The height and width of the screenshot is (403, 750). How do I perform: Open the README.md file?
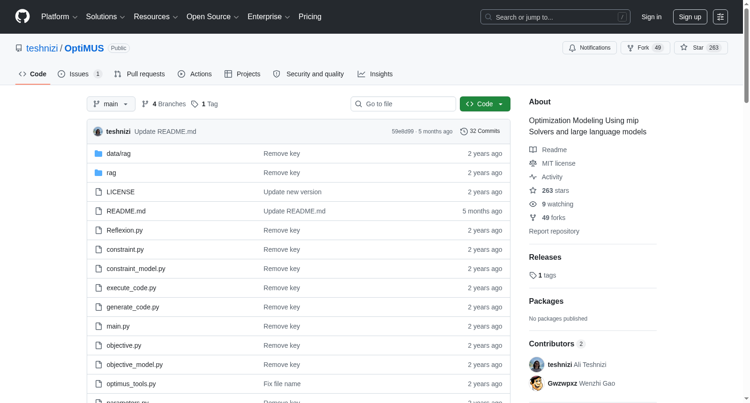[126, 211]
